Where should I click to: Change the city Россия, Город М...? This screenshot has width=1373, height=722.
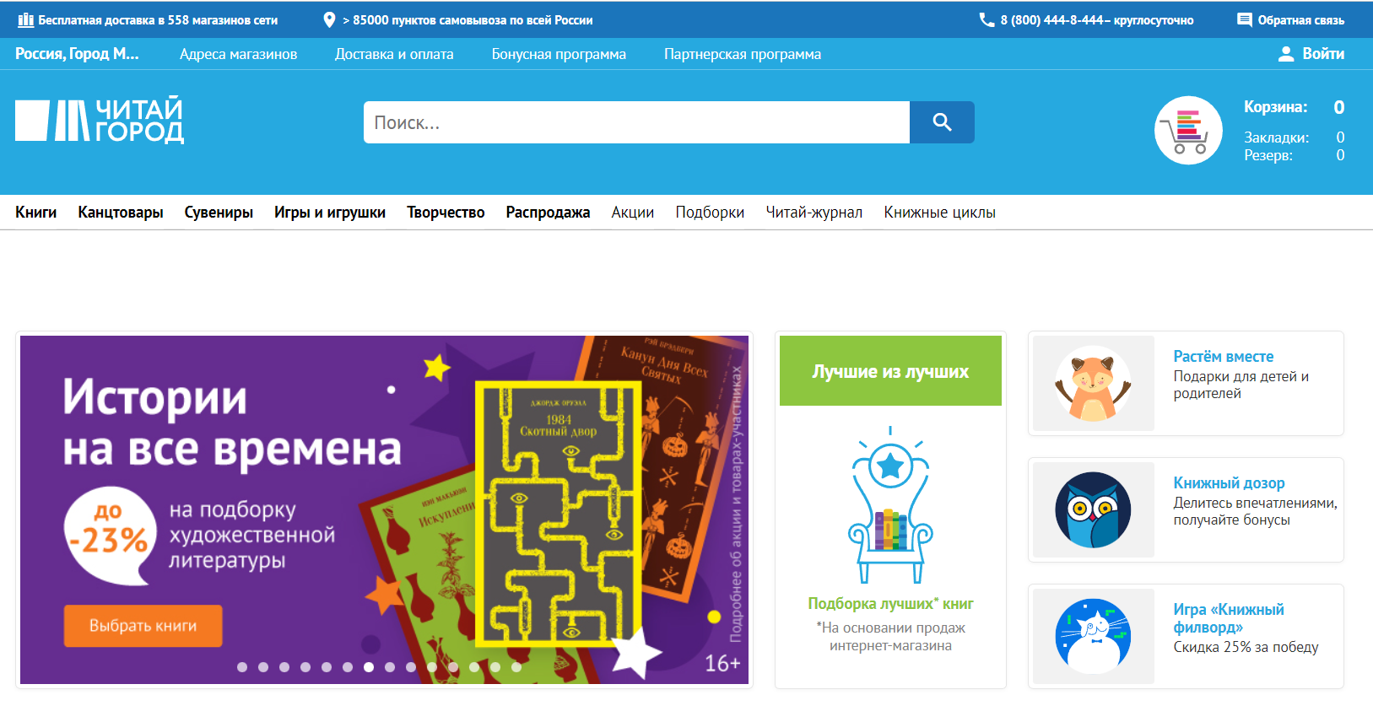pos(77,54)
